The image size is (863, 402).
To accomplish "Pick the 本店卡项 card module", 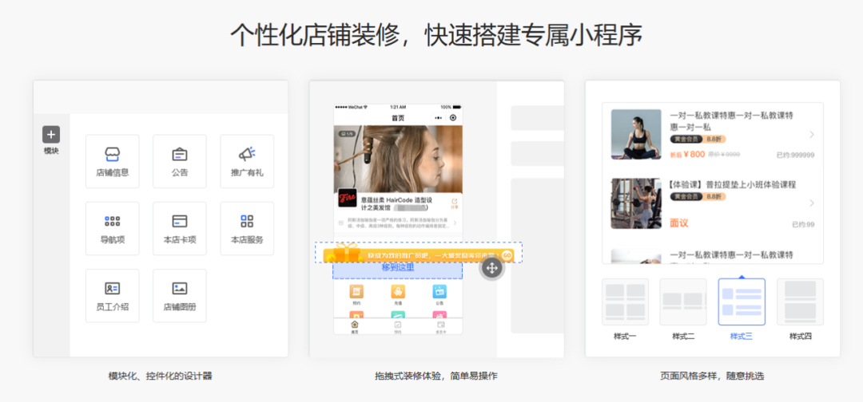I will pyautogui.click(x=180, y=228).
